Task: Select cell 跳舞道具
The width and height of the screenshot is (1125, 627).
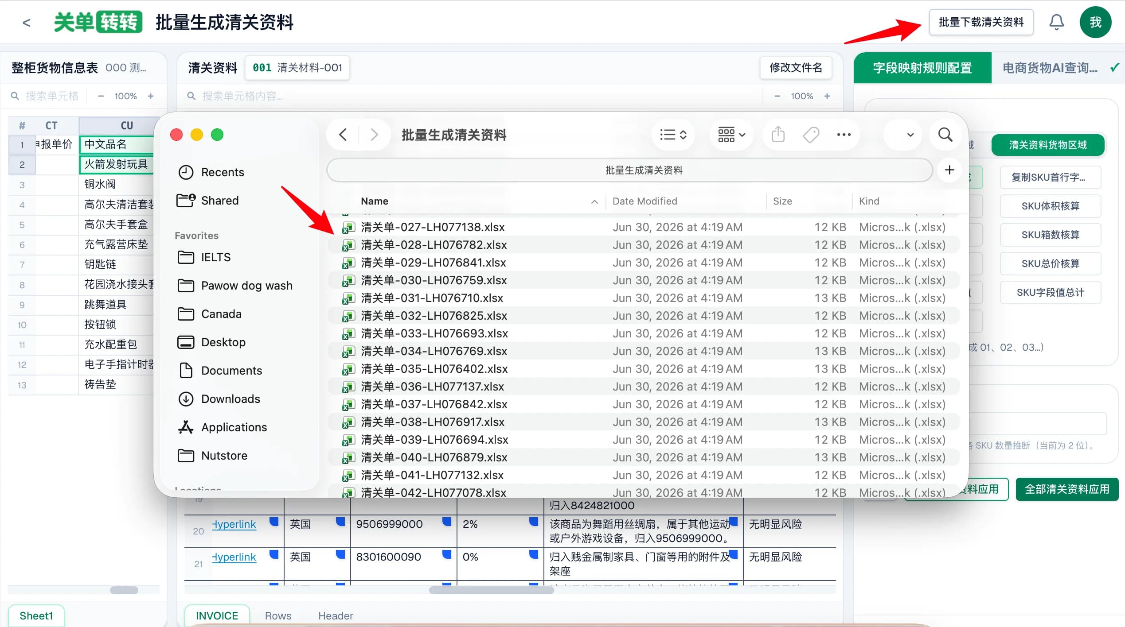Action: click(x=117, y=305)
